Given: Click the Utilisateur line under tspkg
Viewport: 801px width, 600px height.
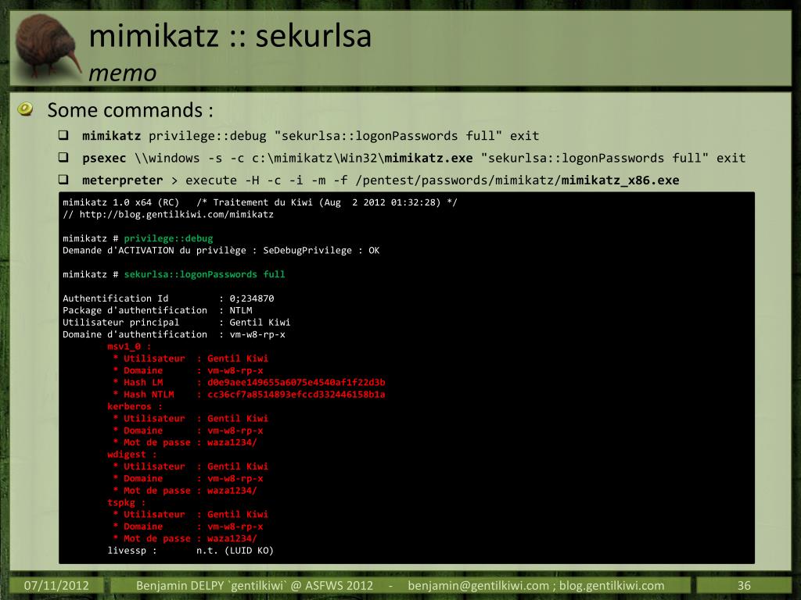Looking at the screenshot, I should pos(191,515).
